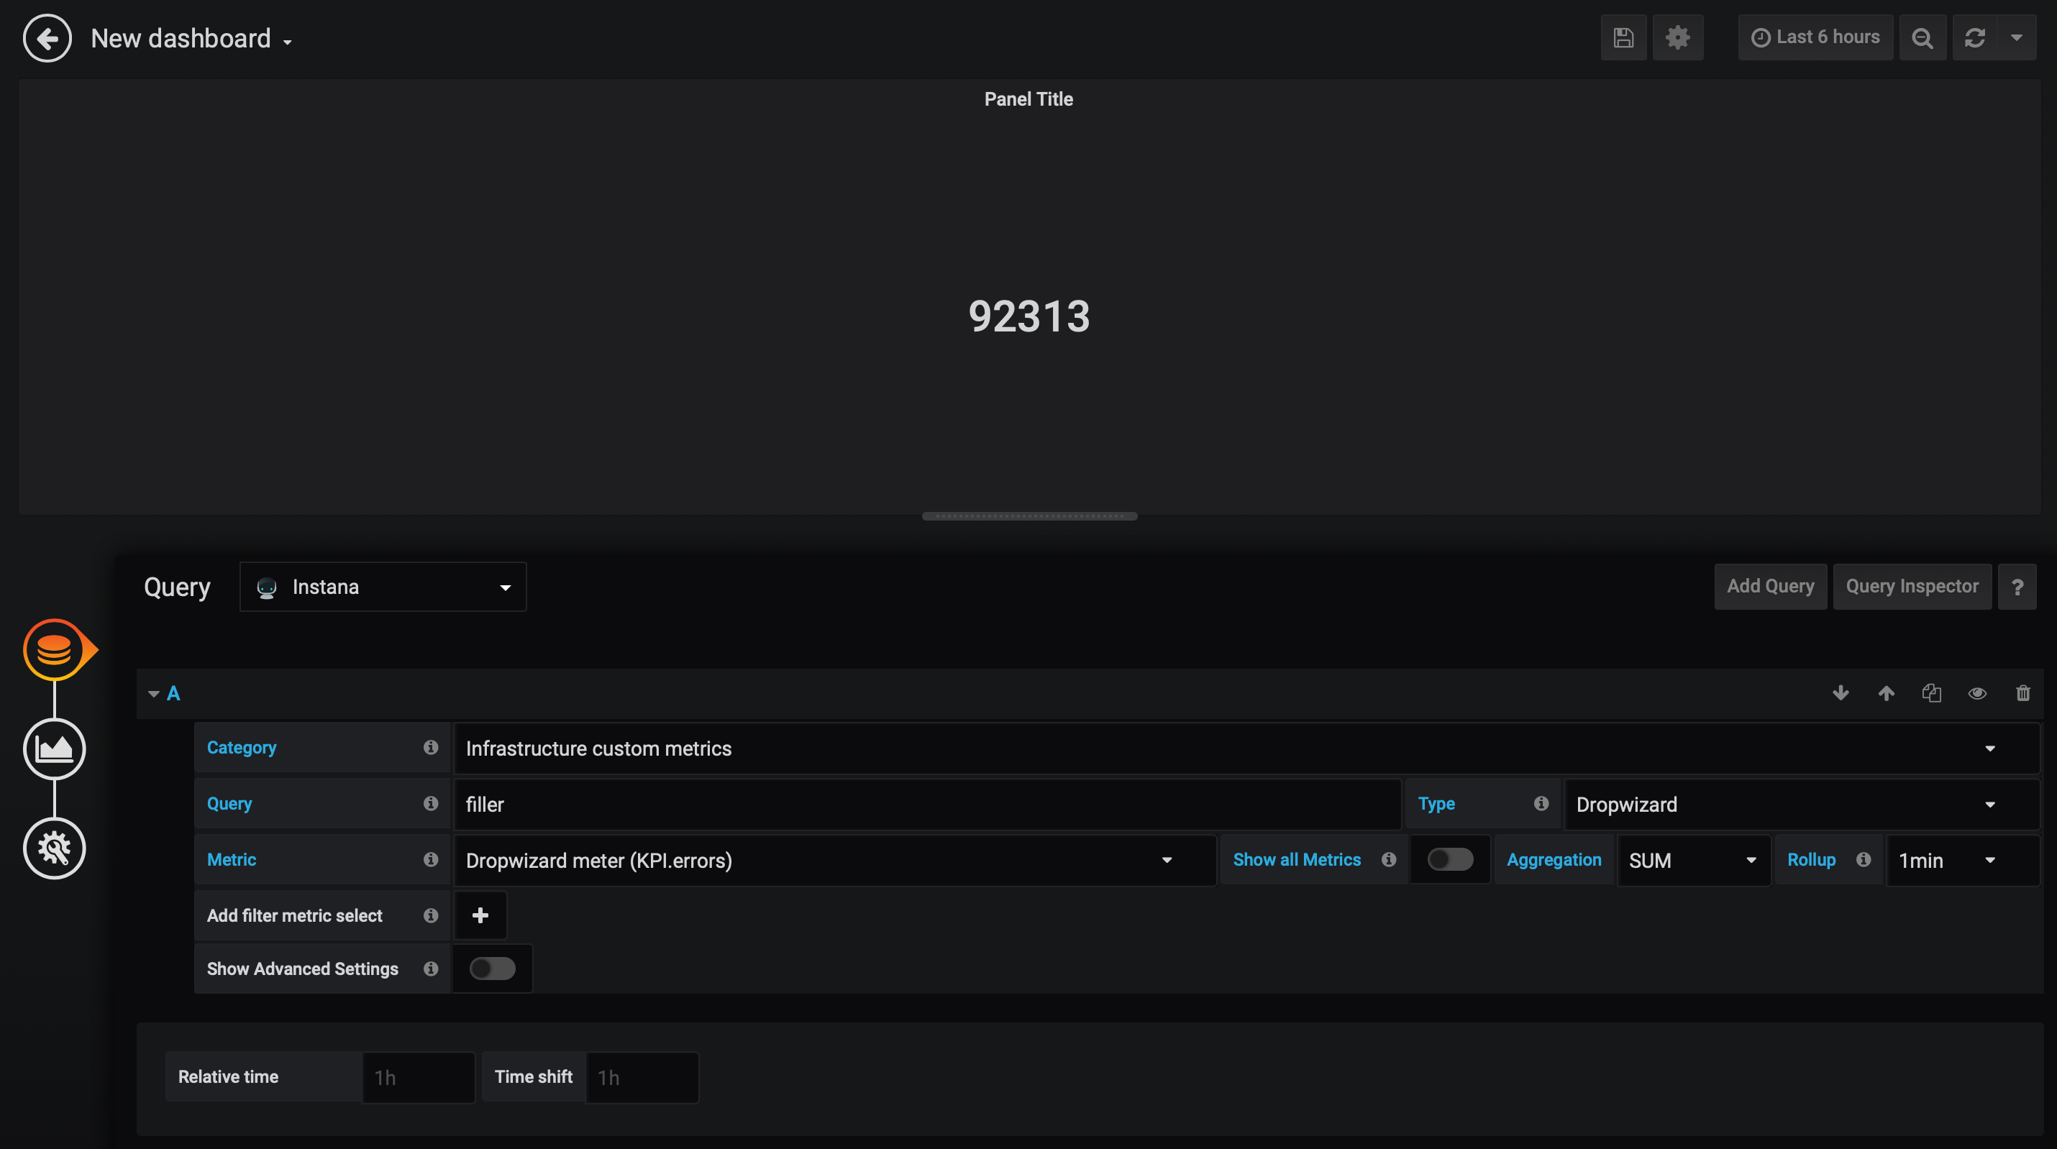This screenshot has width=2057, height=1149.
Task: Click the refresh dashboard icon
Action: click(1975, 37)
